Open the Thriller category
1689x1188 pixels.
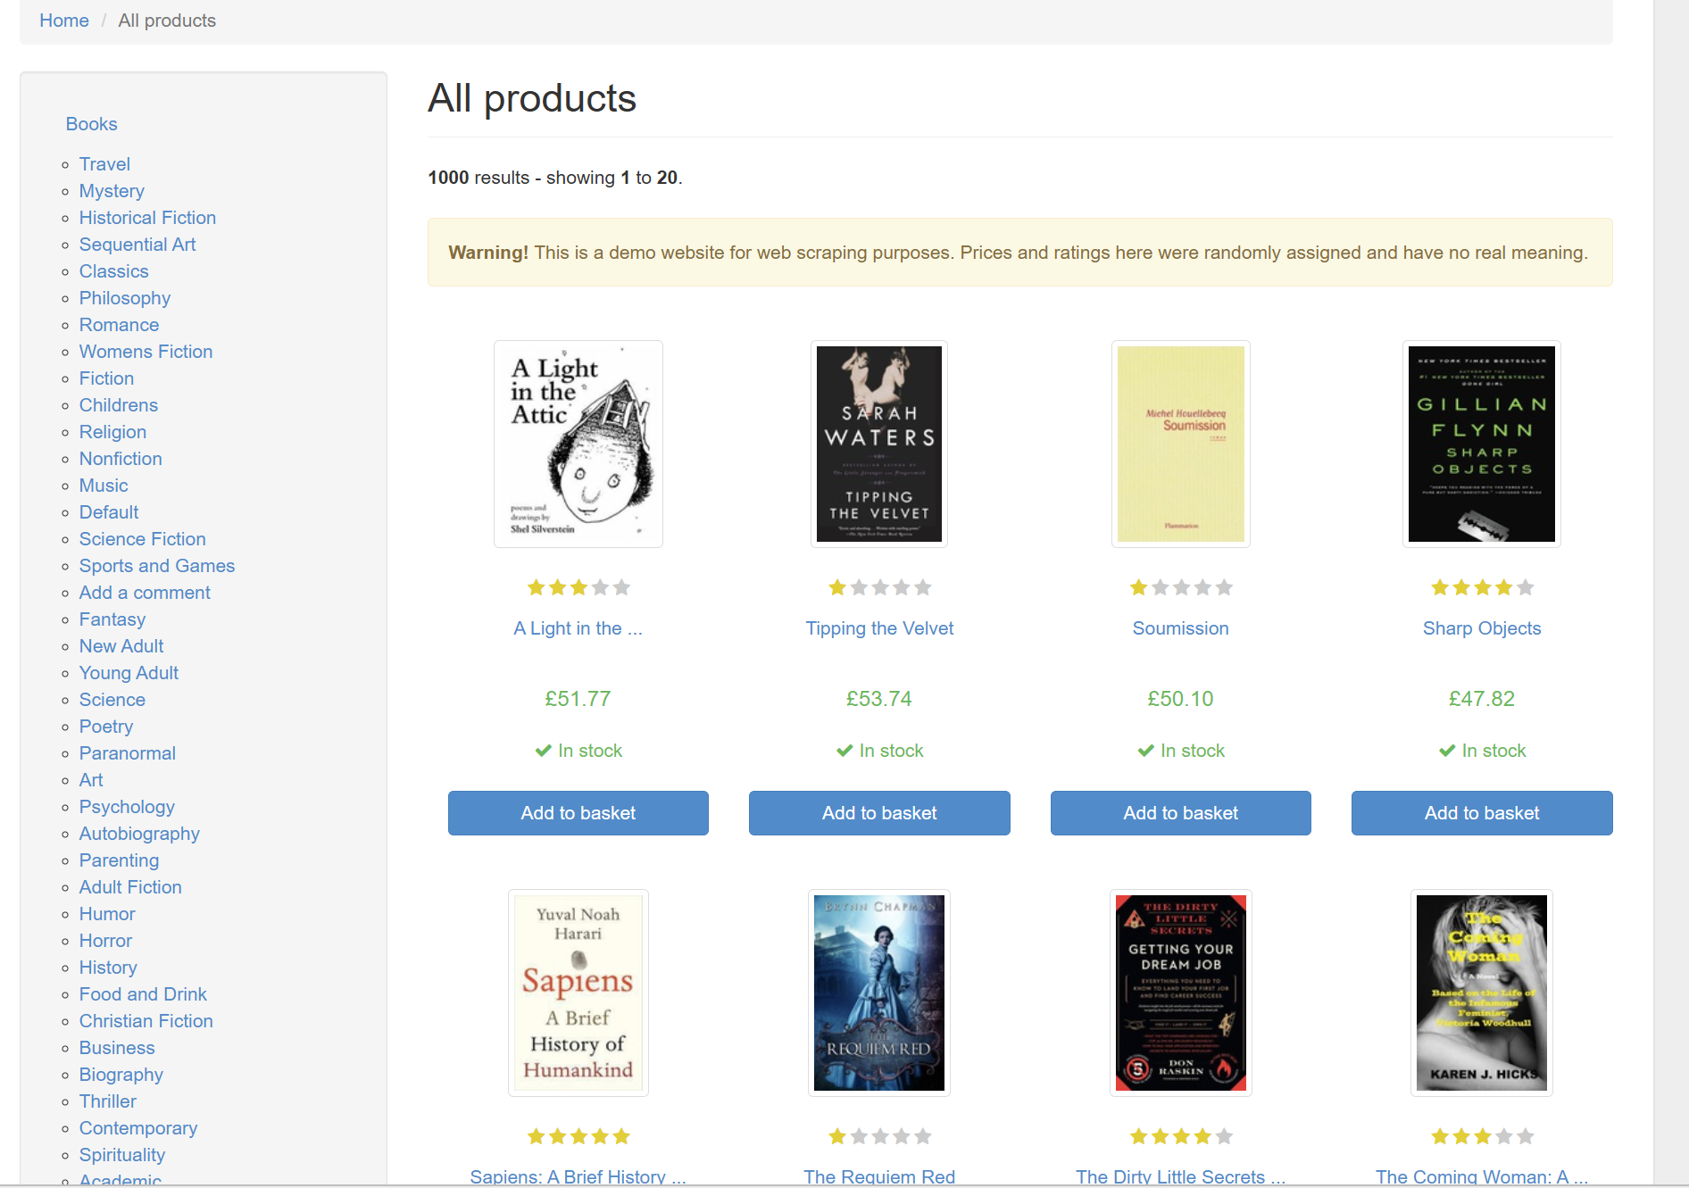pos(107,1101)
